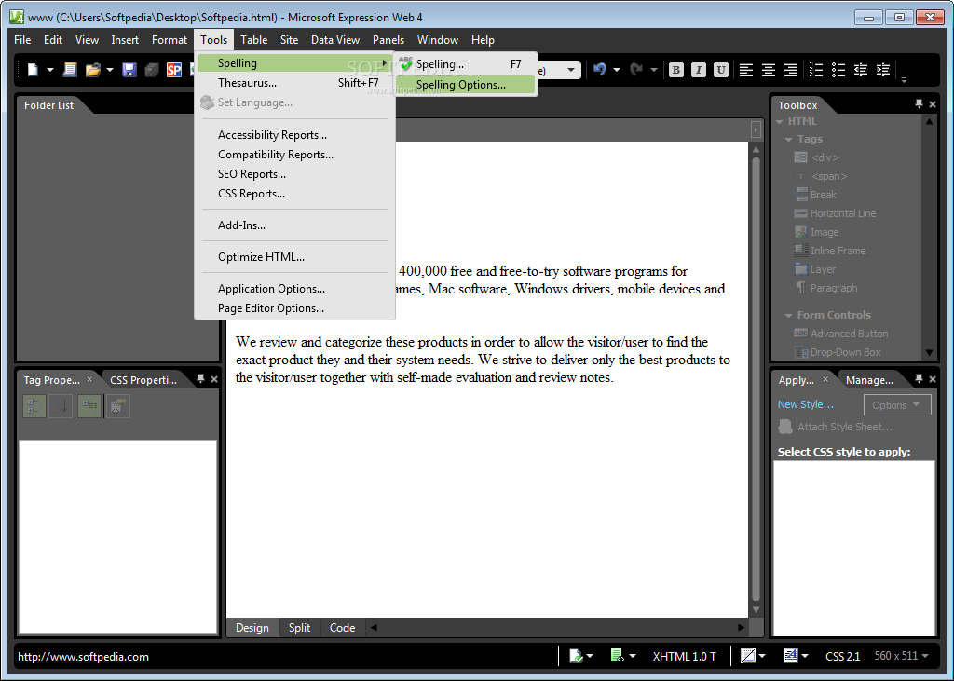Open the font dropdown combo box in toolbar

tap(570, 70)
